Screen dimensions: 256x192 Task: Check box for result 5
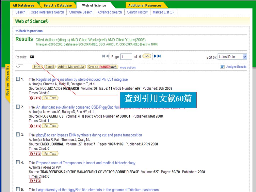point(18,189)
